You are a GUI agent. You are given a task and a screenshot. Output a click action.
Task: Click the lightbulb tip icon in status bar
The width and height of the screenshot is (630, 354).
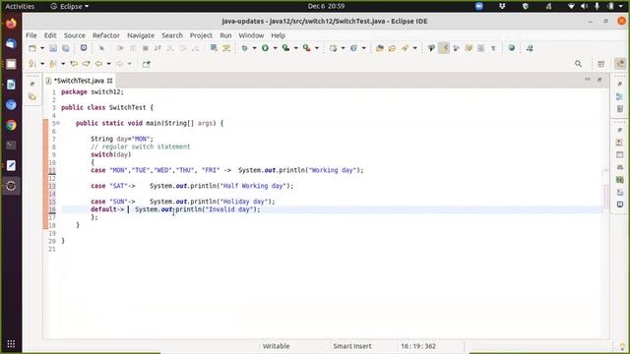(622, 346)
